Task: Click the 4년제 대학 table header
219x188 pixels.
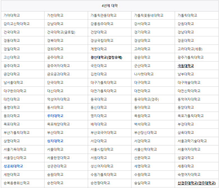Action: tap(110, 6)
